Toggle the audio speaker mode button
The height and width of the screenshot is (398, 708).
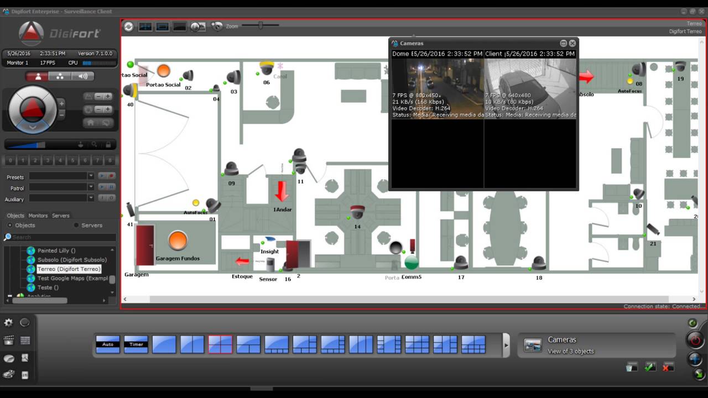tap(83, 76)
